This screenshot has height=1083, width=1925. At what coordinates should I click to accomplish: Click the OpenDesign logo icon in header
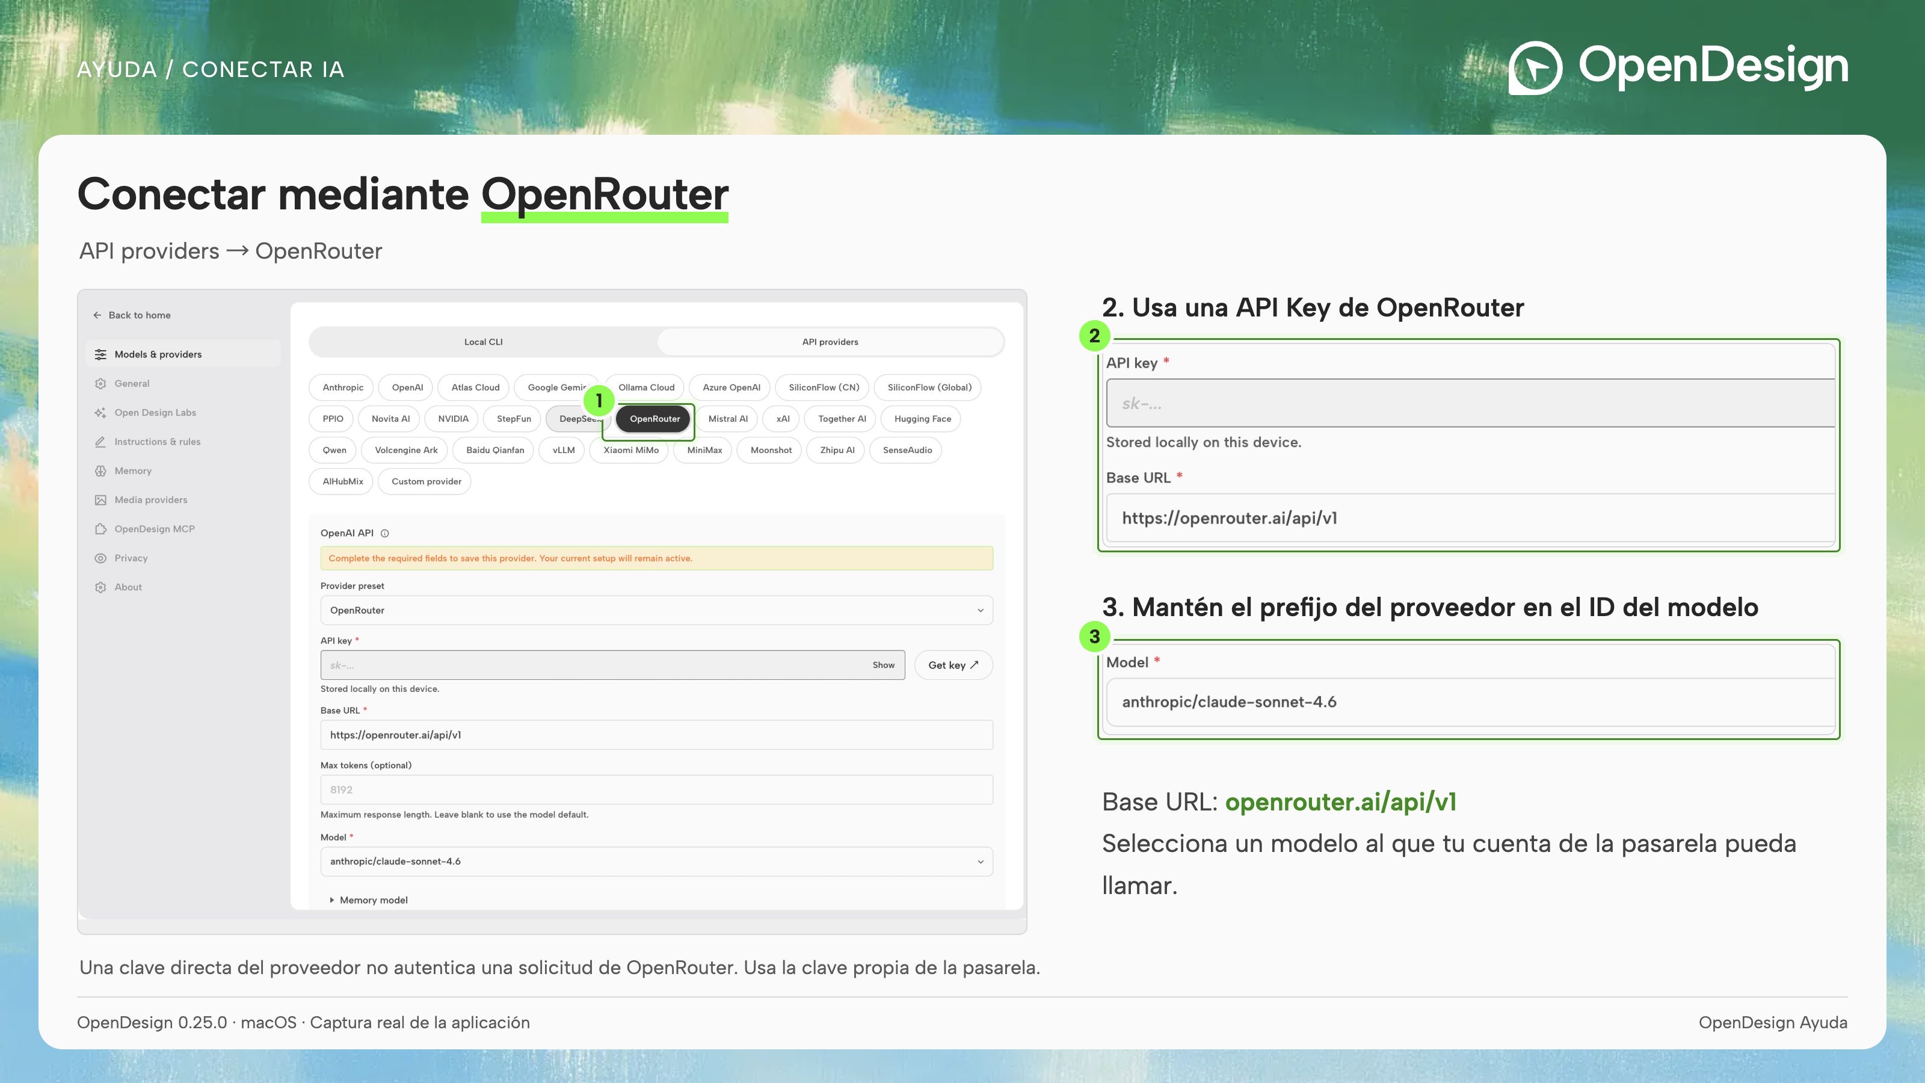(1535, 68)
